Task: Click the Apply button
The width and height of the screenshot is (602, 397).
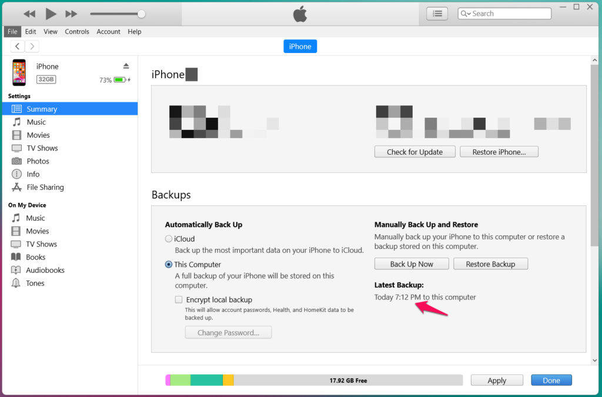Action: point(497,380)
